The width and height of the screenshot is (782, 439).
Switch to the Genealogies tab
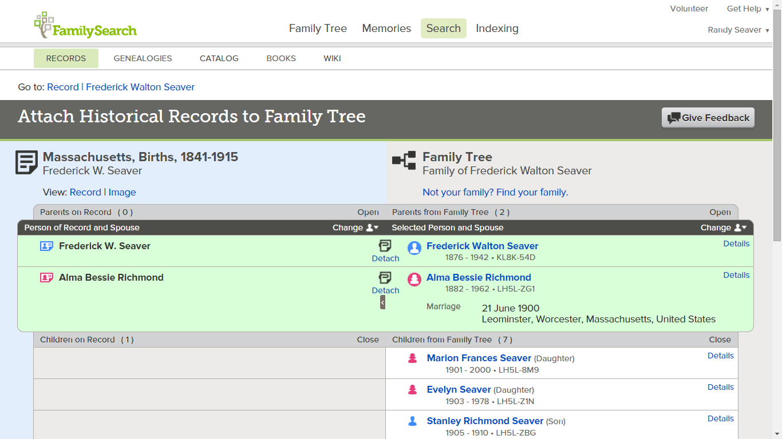click(143, 58)
